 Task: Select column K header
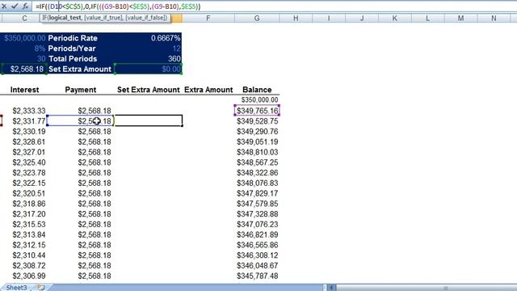(x=395, y=19)
